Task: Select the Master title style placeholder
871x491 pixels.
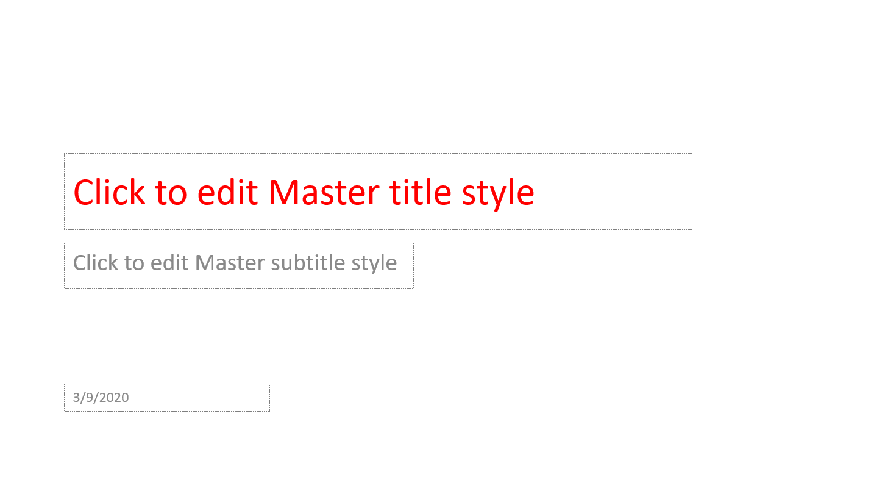Action: [378, 192]
